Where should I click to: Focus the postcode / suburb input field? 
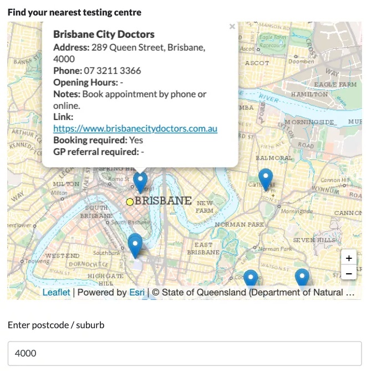[184, 353]
